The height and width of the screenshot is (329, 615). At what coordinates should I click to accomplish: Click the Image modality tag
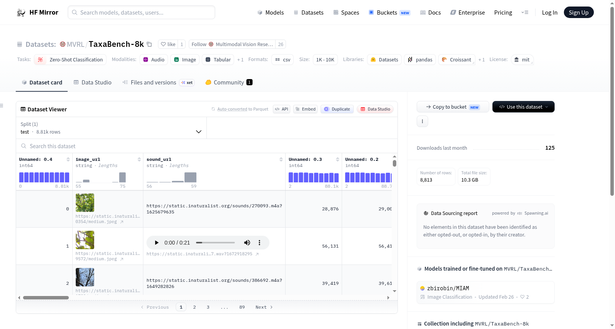click(x=185, y=60)
